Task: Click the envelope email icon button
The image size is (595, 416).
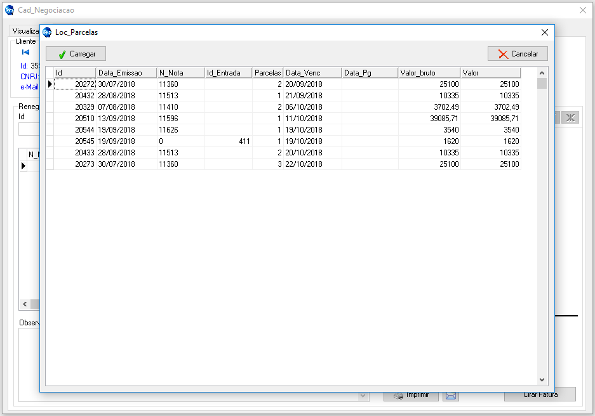Action: (x=450, y=395)
